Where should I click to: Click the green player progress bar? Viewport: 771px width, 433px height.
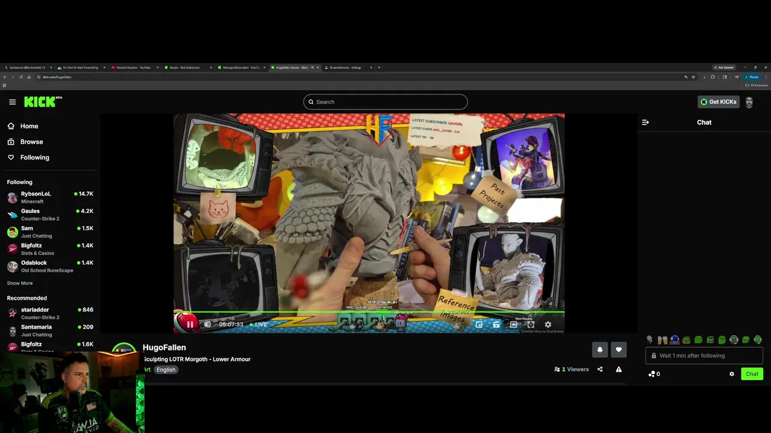coord(369,312)
